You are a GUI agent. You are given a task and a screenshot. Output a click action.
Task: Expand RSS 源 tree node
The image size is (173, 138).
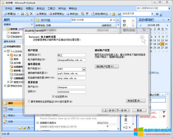click(x=8, y=55)
